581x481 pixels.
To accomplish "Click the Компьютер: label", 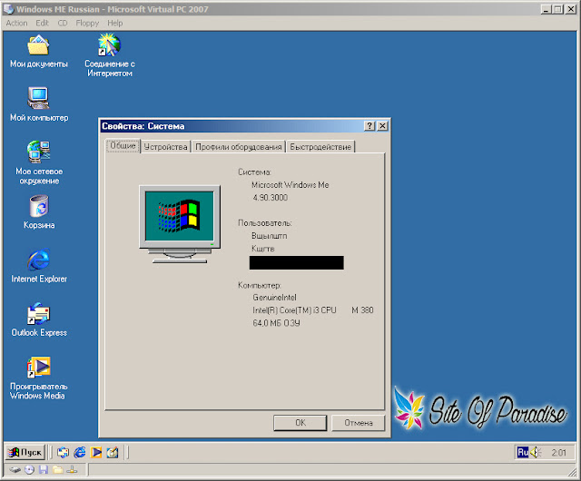I will [260, 285].
